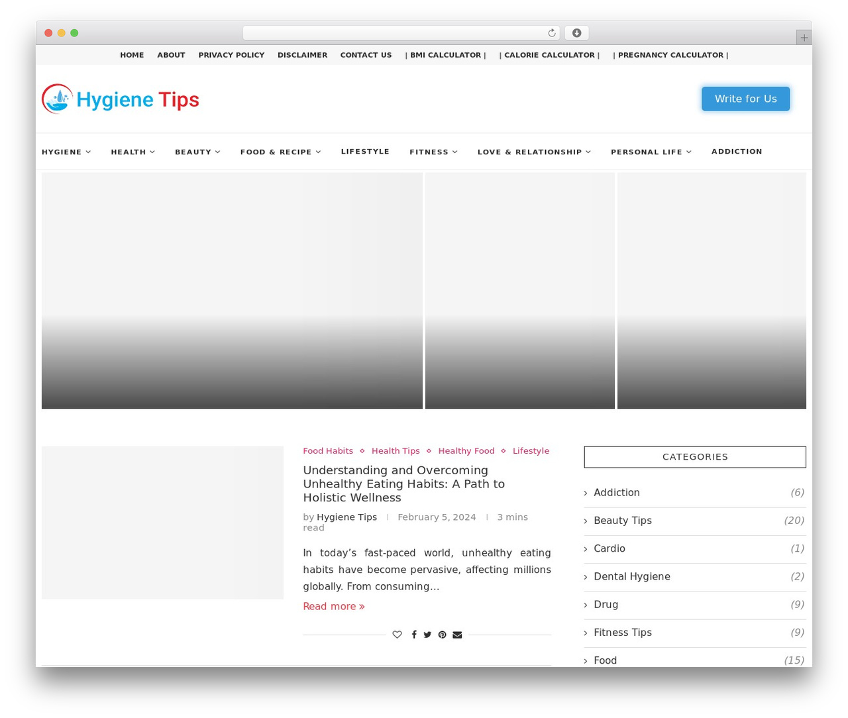Screen dimensions: 848x718
Task: Expand the Health menu dropdown
Action: coord(132,152)
